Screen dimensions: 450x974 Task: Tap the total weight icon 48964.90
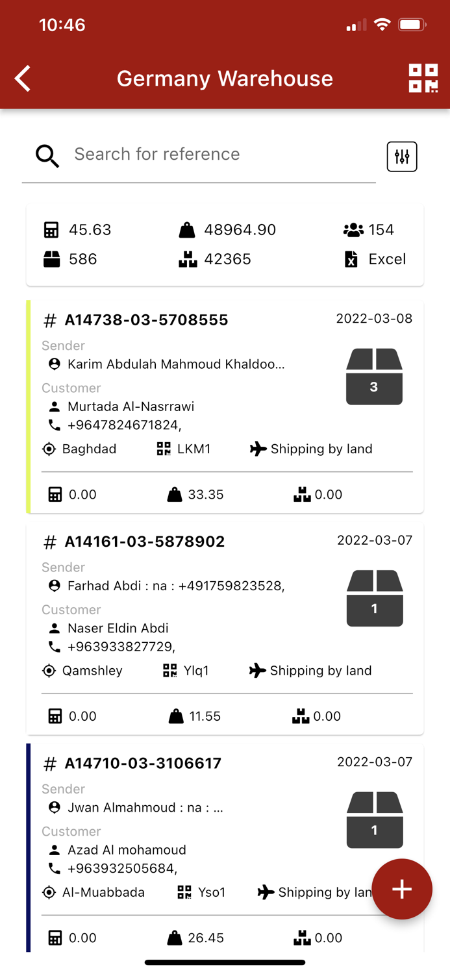pos(187,230)
